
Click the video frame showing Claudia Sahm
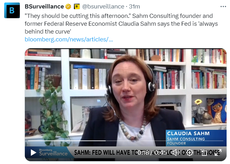tap(126, 97)
